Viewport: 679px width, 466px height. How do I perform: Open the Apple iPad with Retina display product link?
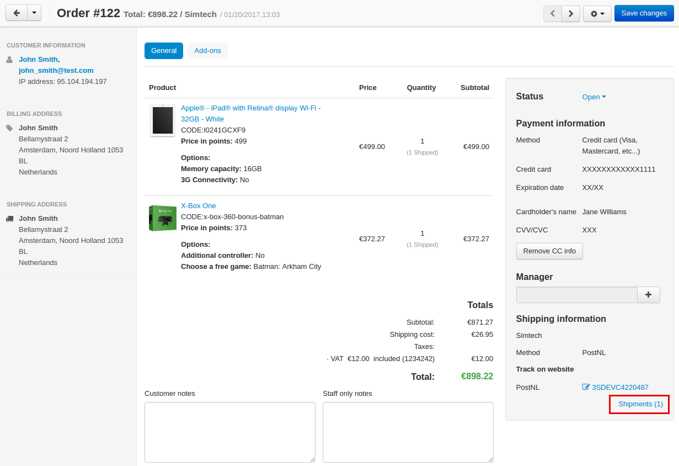coord(251,113)
